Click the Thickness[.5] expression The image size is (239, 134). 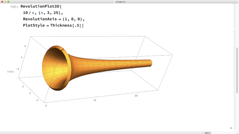point(65,25)
